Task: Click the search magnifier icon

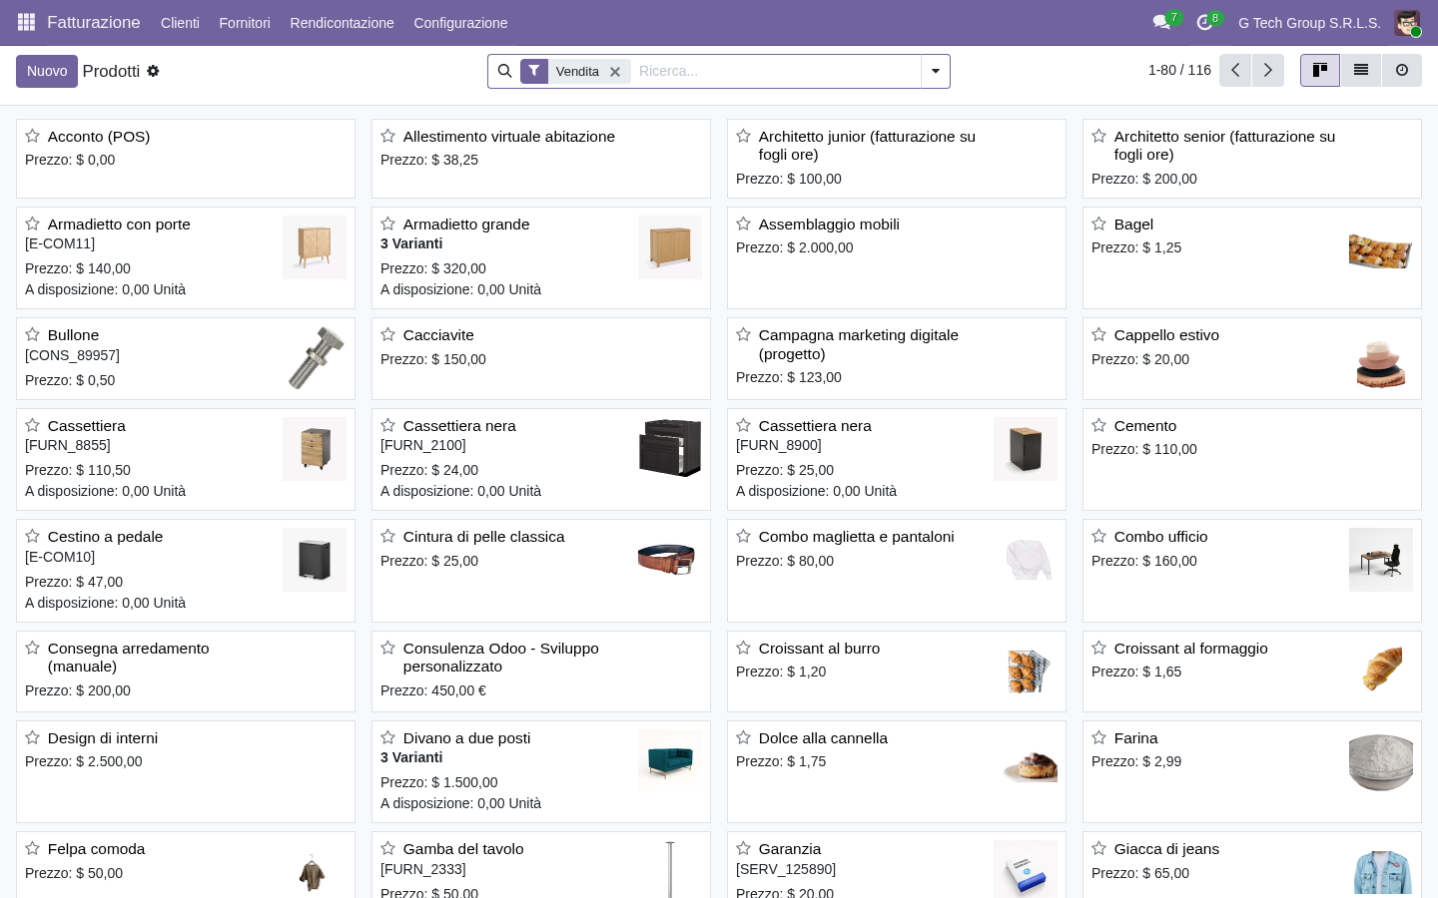Action: pyautogui.click(x=504, y=71)
